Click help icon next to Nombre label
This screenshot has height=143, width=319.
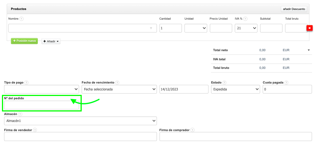[x=21, y=19]
